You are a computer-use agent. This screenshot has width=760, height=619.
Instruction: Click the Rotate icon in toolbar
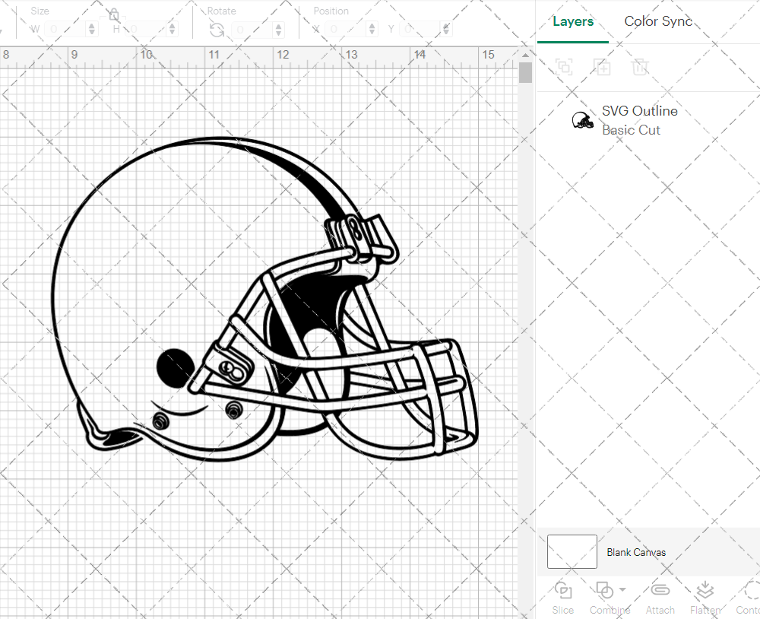217,30
